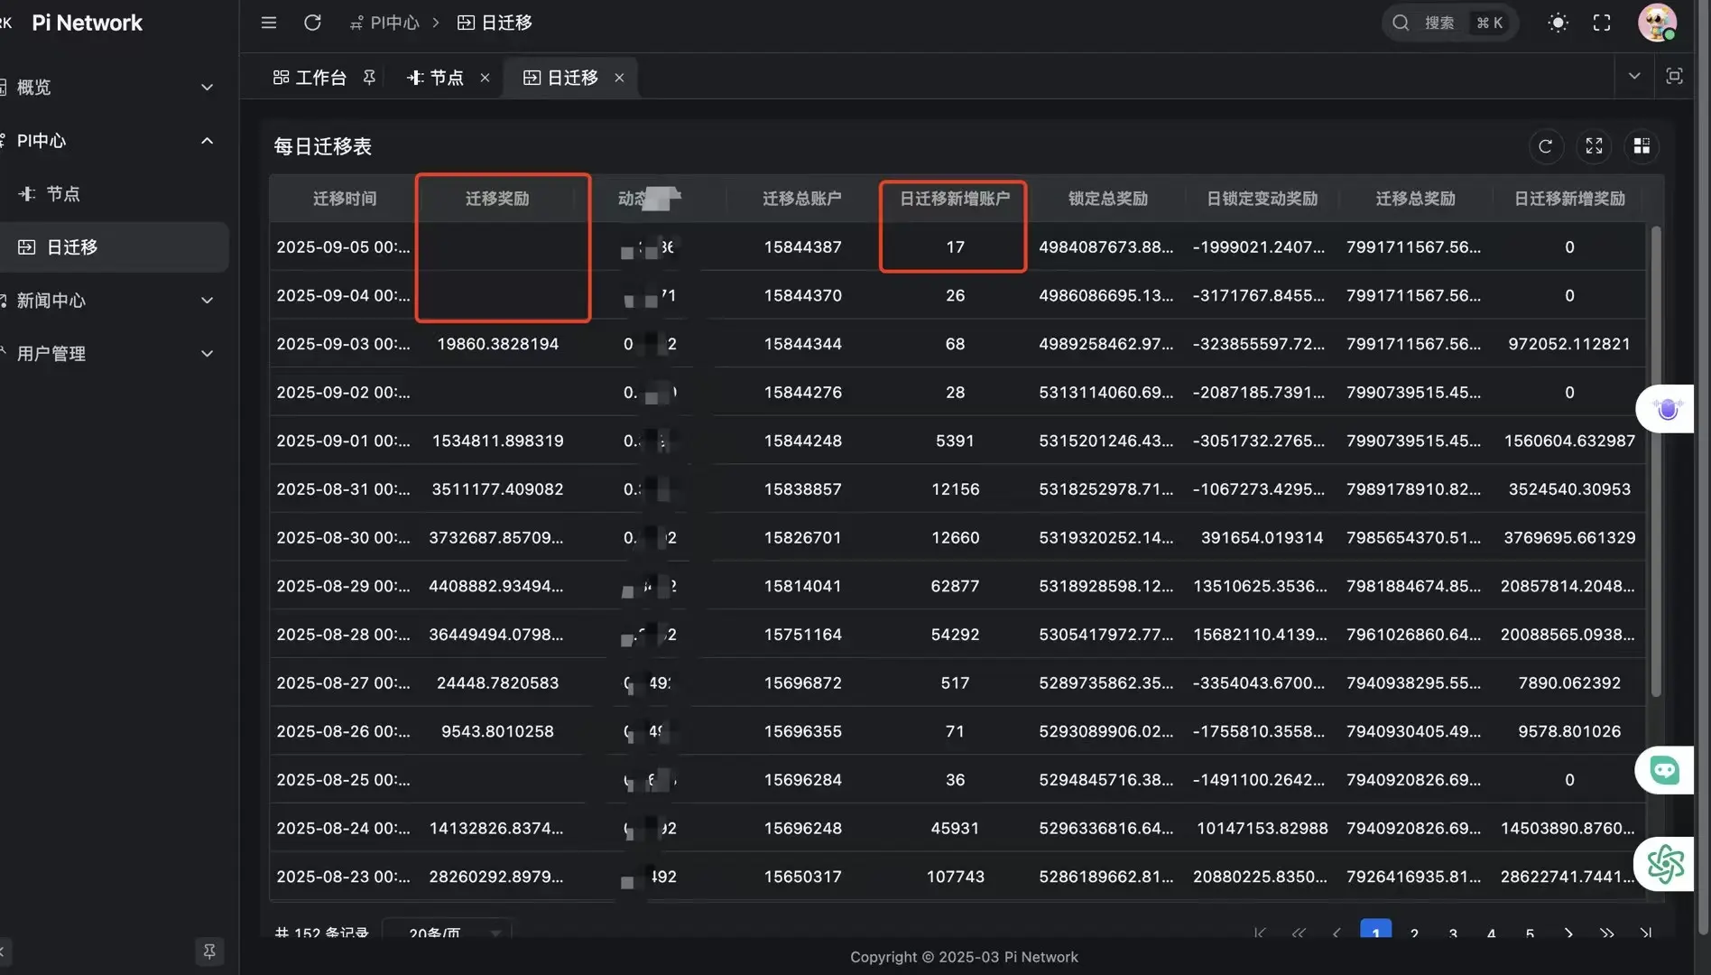Click the 10147153.82988 locked change cell
Screen dimensions: 1711x975
click(1262, 828)
